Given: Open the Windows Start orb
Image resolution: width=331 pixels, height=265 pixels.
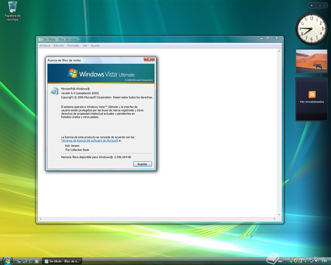Looking at the screenshot, I should coord(7,260).
